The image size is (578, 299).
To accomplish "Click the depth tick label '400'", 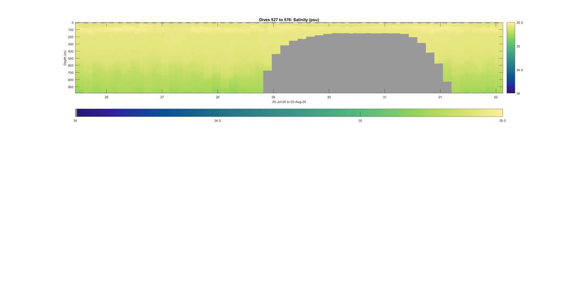I will coord(70,51).
